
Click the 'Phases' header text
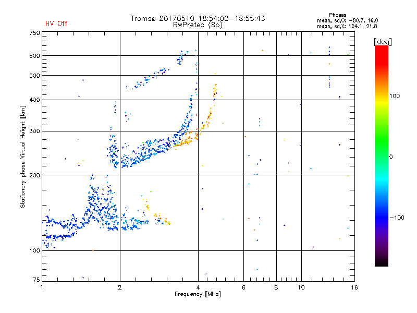coord(337,15)
